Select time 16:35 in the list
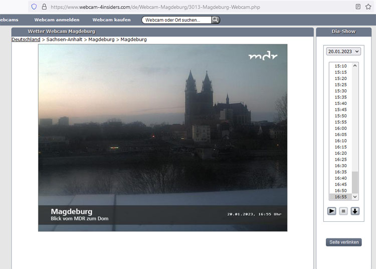Image resolution: width=376 pixels, height=269 pixels. [340, 172]
